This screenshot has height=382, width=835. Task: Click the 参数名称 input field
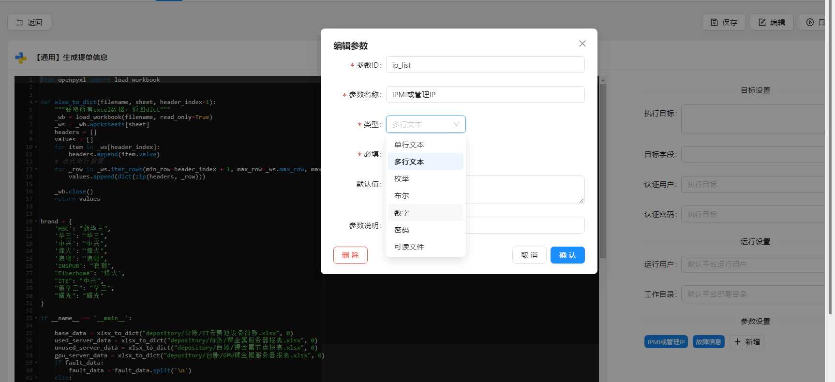(485, 94)
